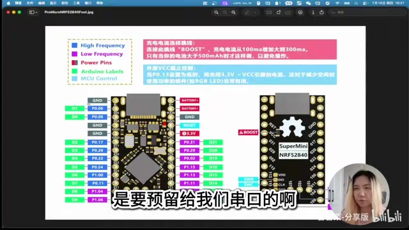The height and width of the screenshot is (230, 409).
Task: Click the P0.08 pin label
Action: [x=97, y=117]
